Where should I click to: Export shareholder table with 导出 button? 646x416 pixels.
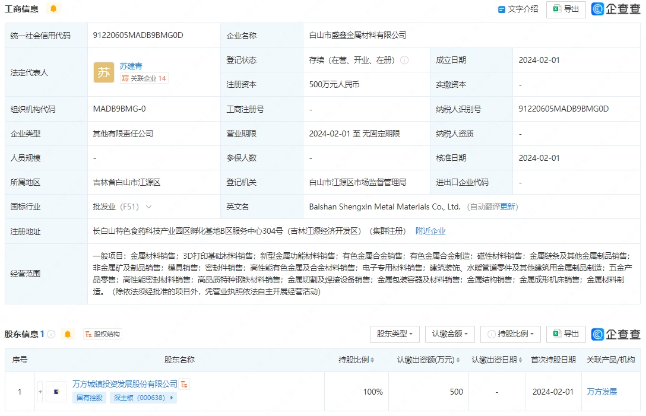point(566,334)
